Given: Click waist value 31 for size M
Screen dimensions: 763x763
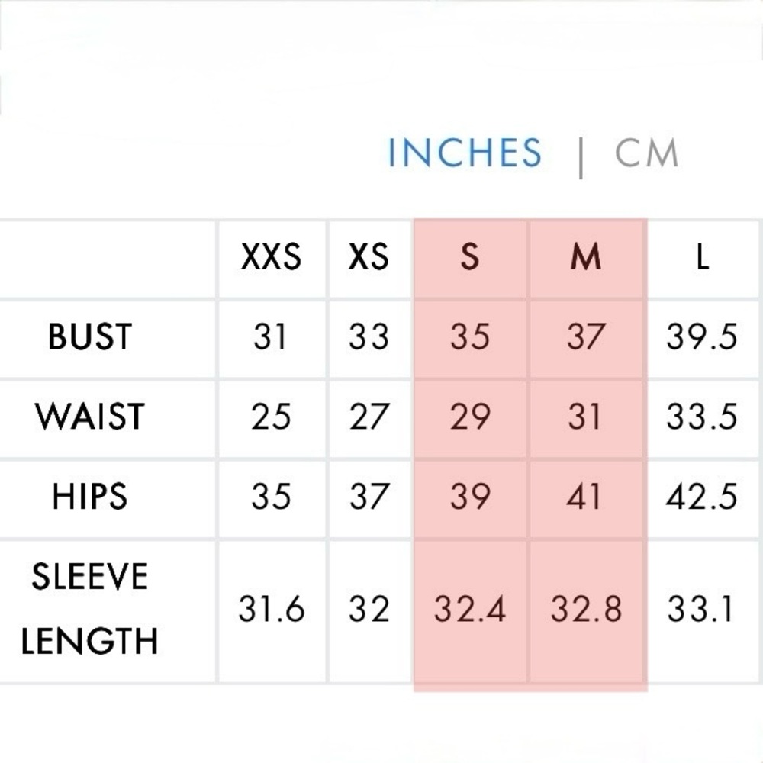Looking at the screenshot, I should coord(584,417).
